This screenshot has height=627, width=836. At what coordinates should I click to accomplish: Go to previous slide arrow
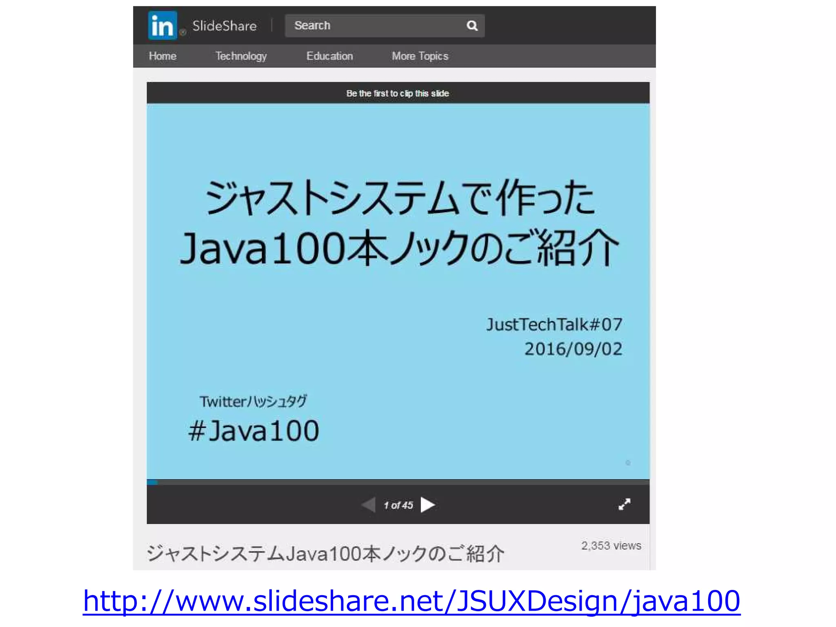pyautogui.click(x=369, y=505)
